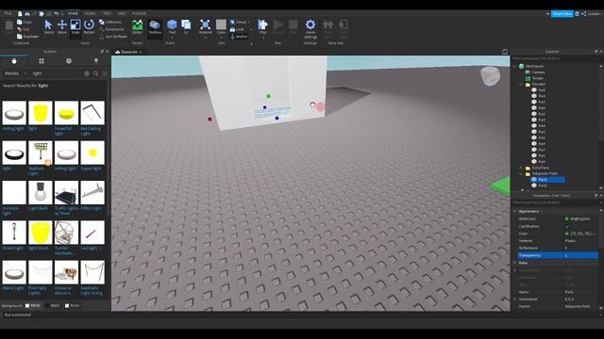Open the terrain Editor
This screenshot has width=604, height=339.
click(x=137, y=27)
